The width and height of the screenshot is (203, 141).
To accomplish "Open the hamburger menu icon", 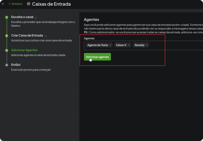I will click(x=3, y=4).
